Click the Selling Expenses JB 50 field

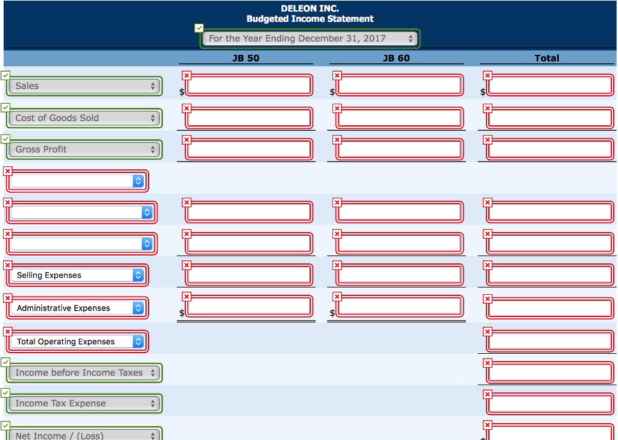(x=249, y=275)
